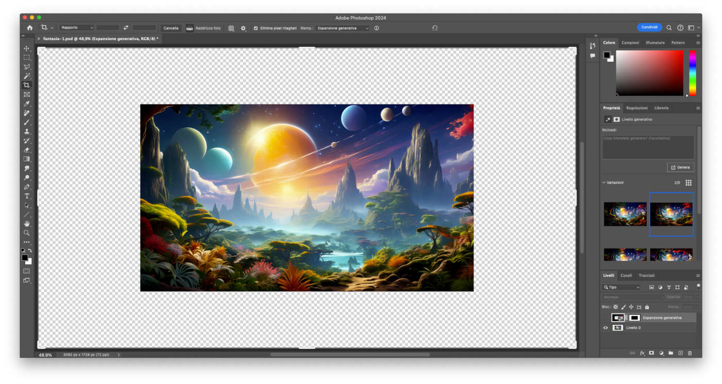Open the Espansione generativa fill dropdown

point(342,28)
